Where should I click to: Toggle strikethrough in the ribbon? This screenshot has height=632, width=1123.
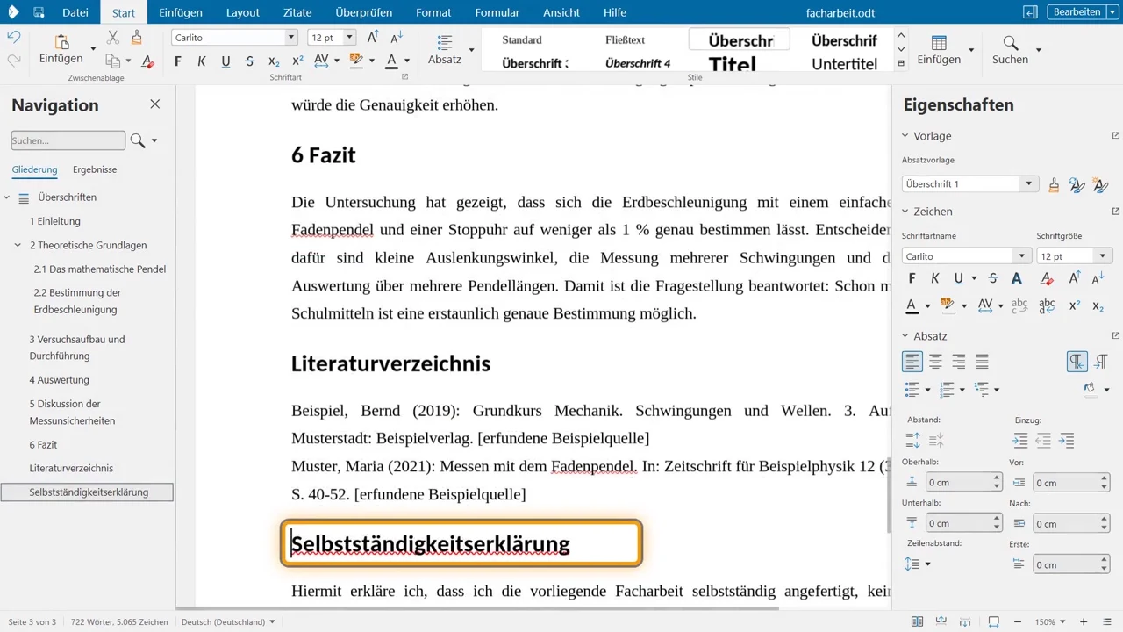(x=250, y=61)
